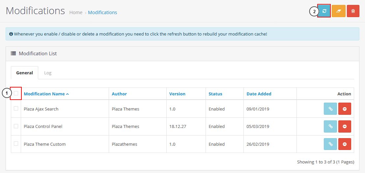Sort by Version column header
The width and height of the screenshot is (365, 173).
177,94
